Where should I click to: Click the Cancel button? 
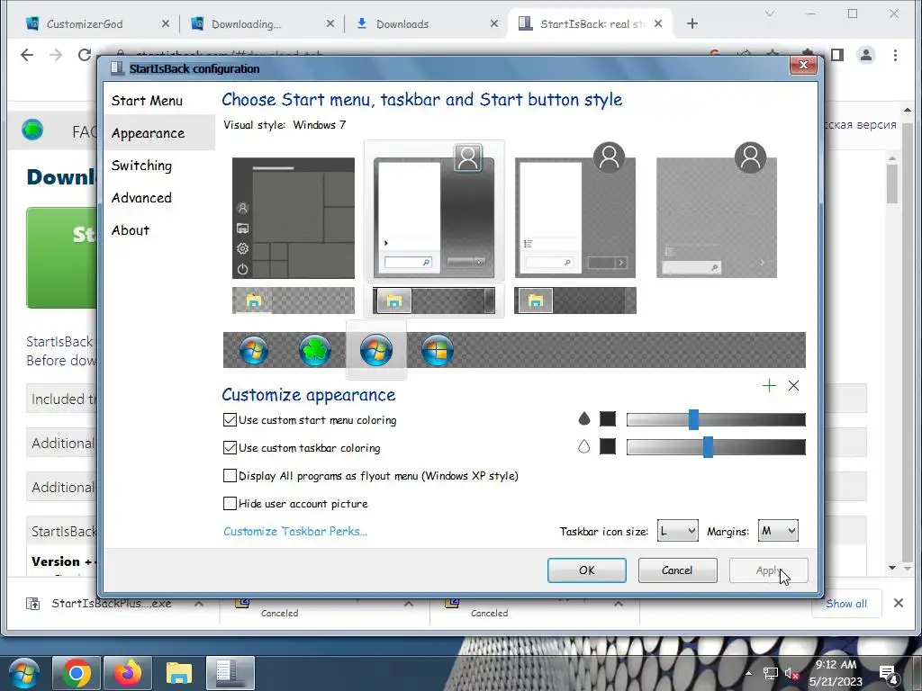(677, 570)
